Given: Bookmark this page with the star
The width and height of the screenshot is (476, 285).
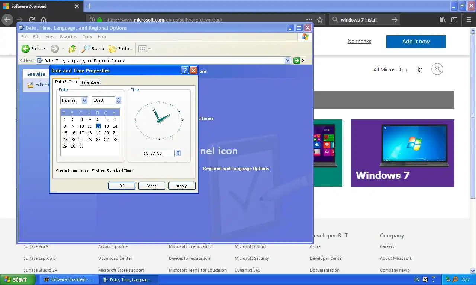Looking at the screenshot, I should [320, 20].
